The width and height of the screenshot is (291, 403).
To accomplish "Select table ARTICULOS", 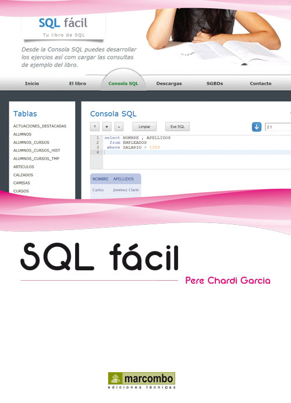I will tap(24, 167).
